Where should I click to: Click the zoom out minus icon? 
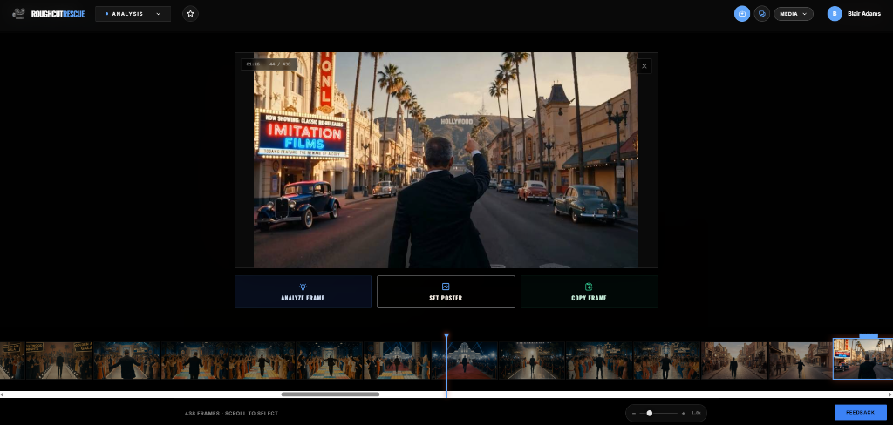point(633,413)
